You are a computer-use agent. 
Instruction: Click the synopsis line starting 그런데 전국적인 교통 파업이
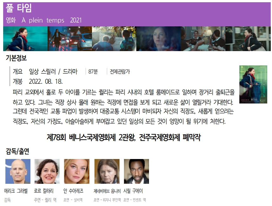[123, 111]
